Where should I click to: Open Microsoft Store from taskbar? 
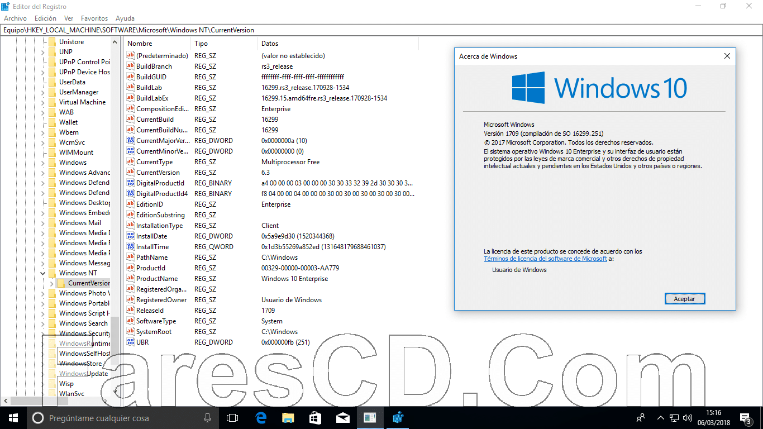tap(316, 417)
